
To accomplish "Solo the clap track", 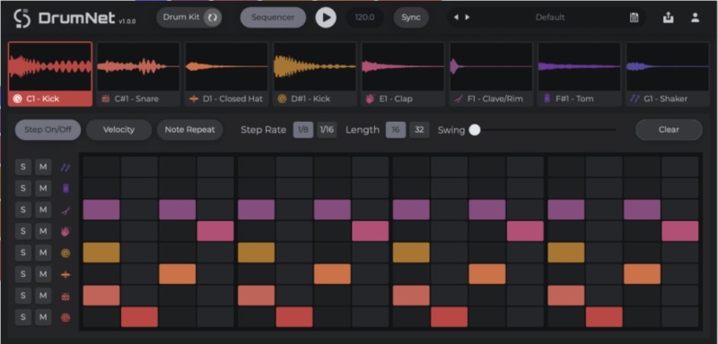I will click(23, 232).
